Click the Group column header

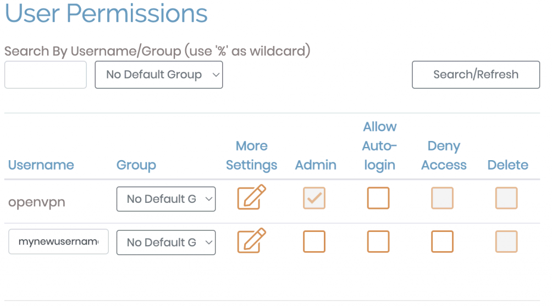(136, 165)
